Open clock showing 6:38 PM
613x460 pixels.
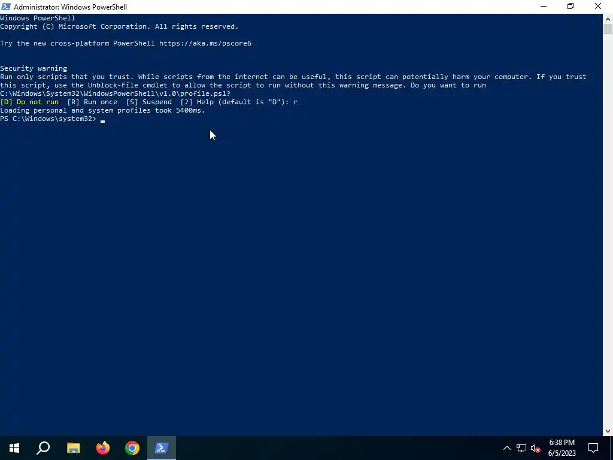click(x=562, y=448)
